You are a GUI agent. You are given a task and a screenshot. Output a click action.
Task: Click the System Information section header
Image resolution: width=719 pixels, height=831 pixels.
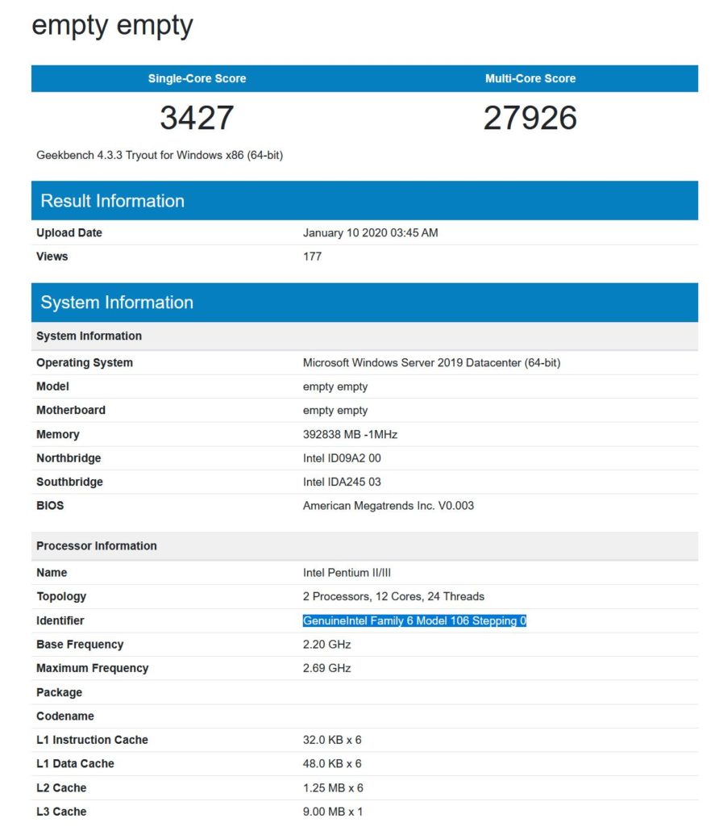pyautogui.click(x=115, y=302)
